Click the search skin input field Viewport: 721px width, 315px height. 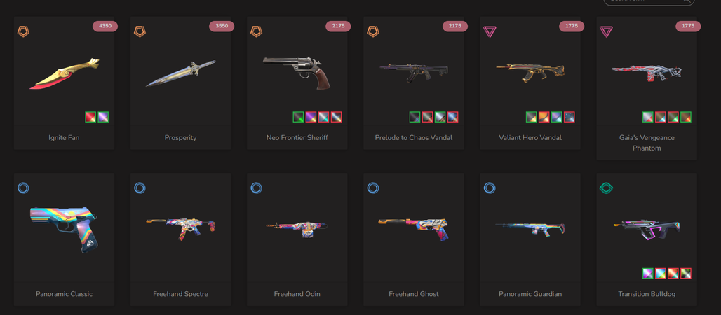[x=649, y=1]
